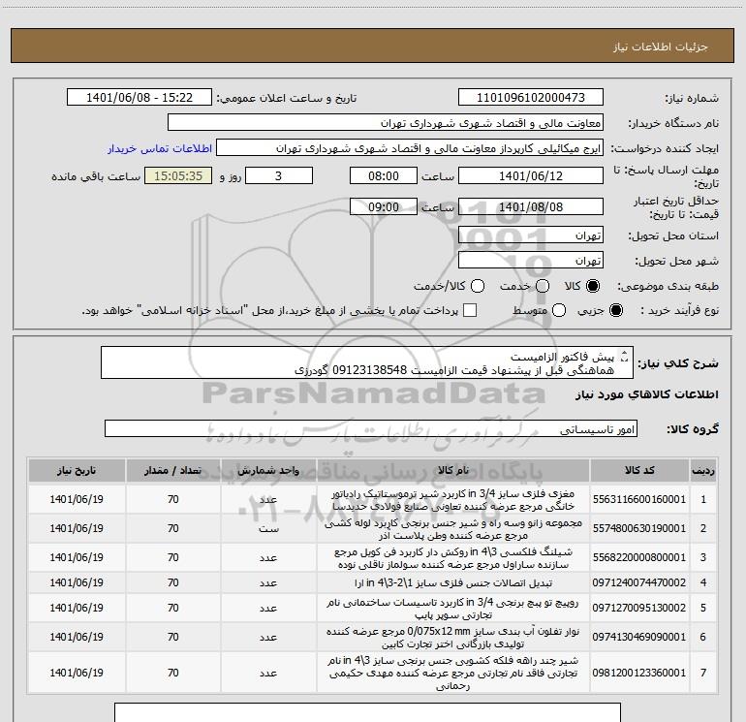Select the متوسط purchase type radio
This screenshot has width=746, height=722.
pyautogui.click(x=559, y=311)
